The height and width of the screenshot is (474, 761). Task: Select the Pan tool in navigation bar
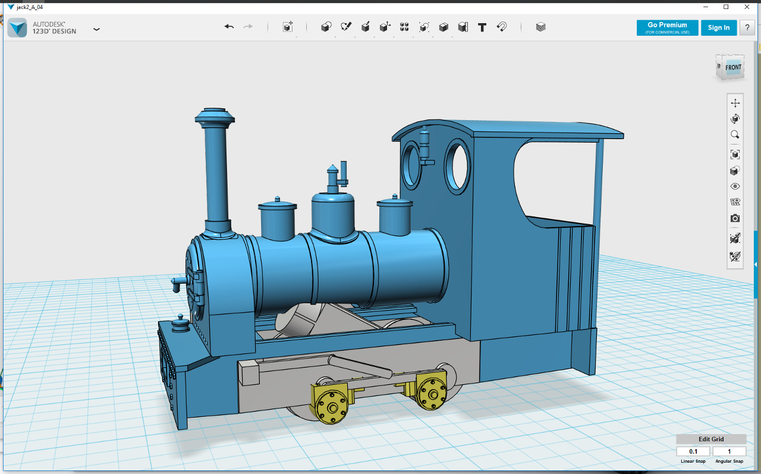(x=735, y=103)
